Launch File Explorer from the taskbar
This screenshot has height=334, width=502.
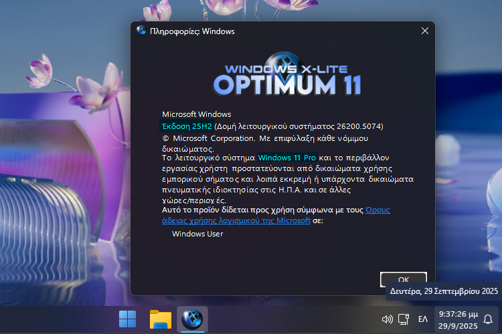point(159,319)
